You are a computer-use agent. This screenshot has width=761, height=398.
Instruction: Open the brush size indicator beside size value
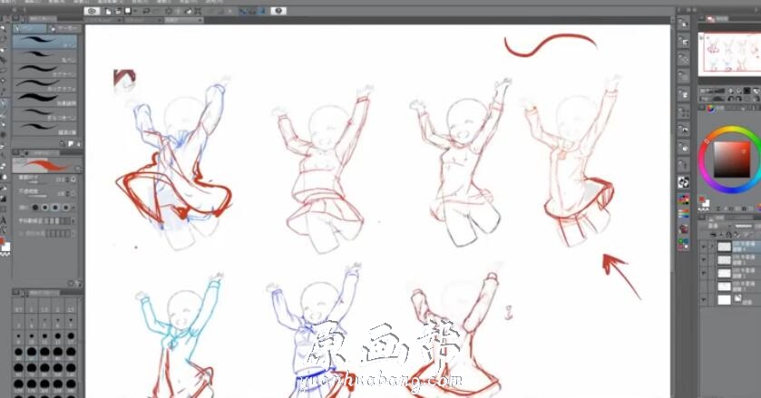click(75, 180)
